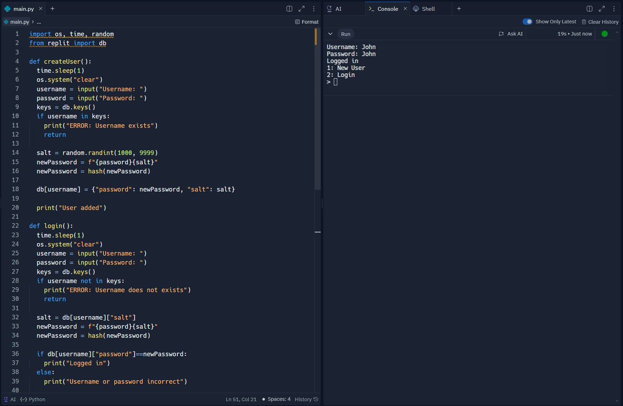The height and width of the screenshot is (406, 623).
Task: Click 'Username: John' in console output
Action: (351, 47)
